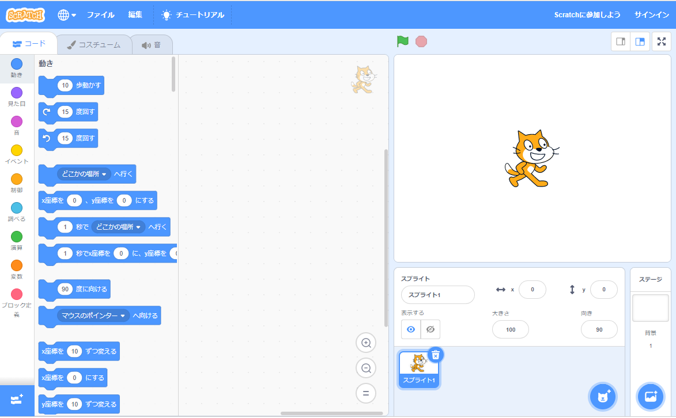
Task: Select the 見た目 purple category
Action: pyautogui.click(x=16, y=97)
